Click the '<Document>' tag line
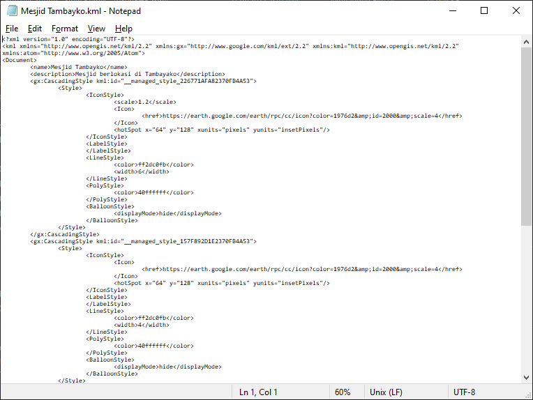The height and width of the screenshot is (400, 533). 20,60
